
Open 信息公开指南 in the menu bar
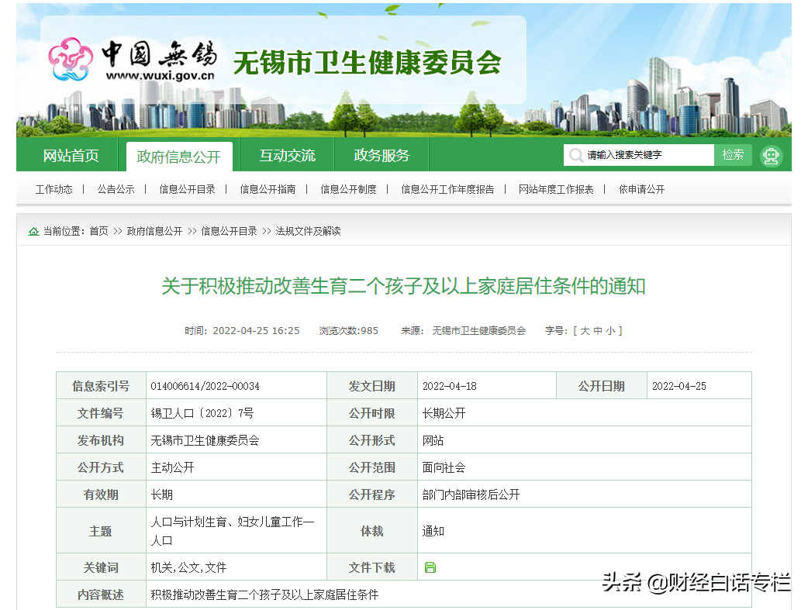(269, 188)
